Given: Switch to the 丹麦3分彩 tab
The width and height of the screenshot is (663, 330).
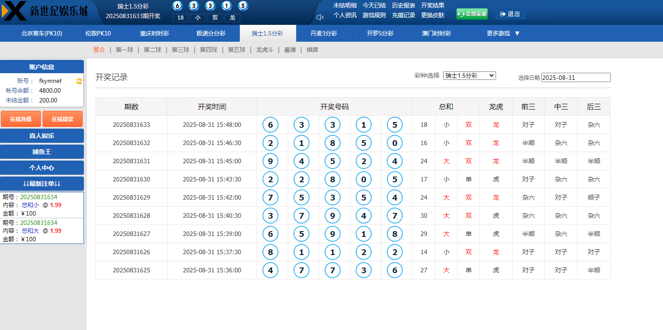Looking at the screenshot, I should point(325,33).
